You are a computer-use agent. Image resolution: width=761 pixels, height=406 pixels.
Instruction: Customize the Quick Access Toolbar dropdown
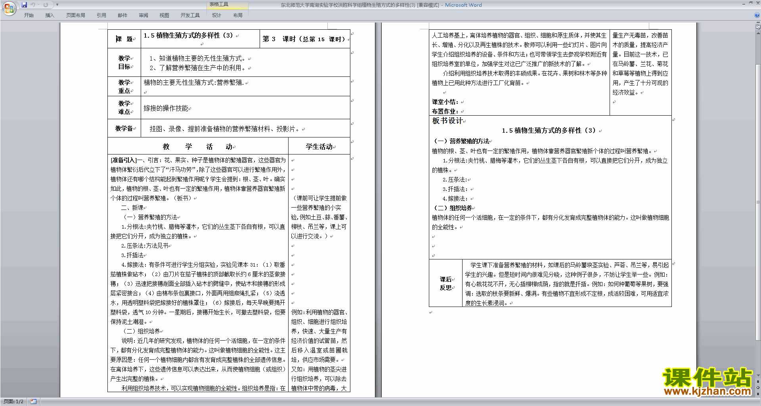[x=57, y=5]
